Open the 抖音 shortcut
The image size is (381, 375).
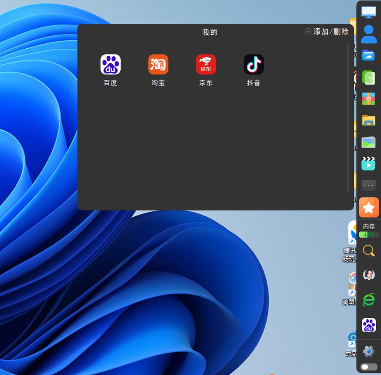(x=254, y=70)
